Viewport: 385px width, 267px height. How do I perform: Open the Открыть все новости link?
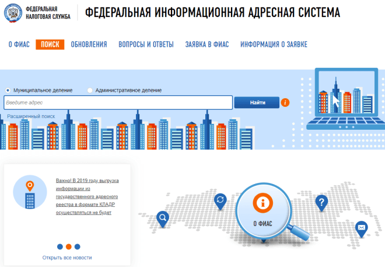(x=67, y=258)
